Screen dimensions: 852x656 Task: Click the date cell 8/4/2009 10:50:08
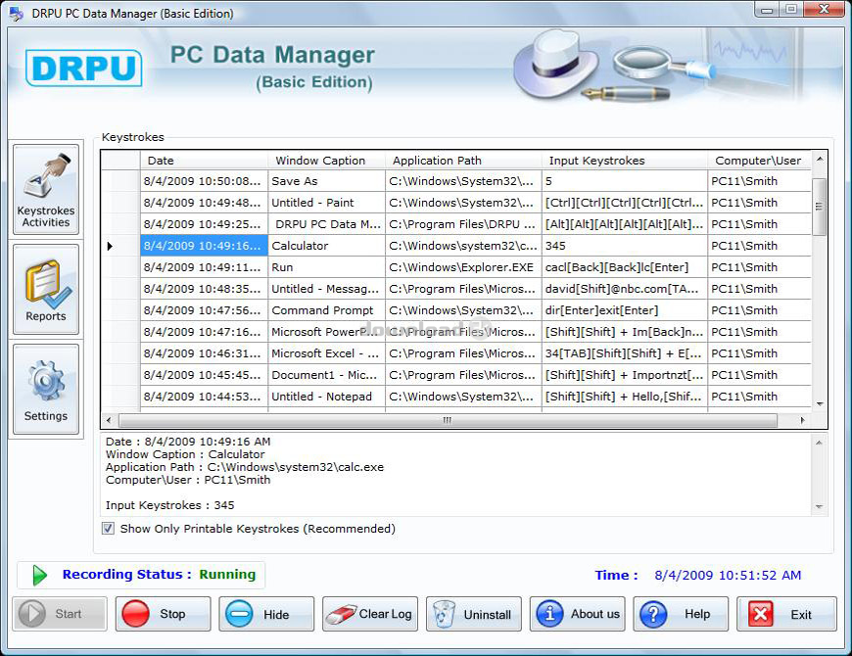click(204, 181)
